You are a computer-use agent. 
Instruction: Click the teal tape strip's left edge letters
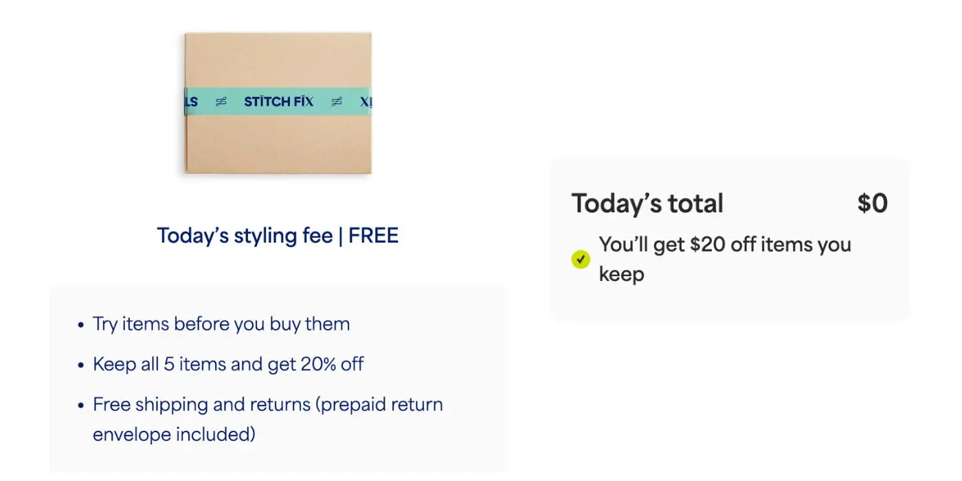click(192, 102)
